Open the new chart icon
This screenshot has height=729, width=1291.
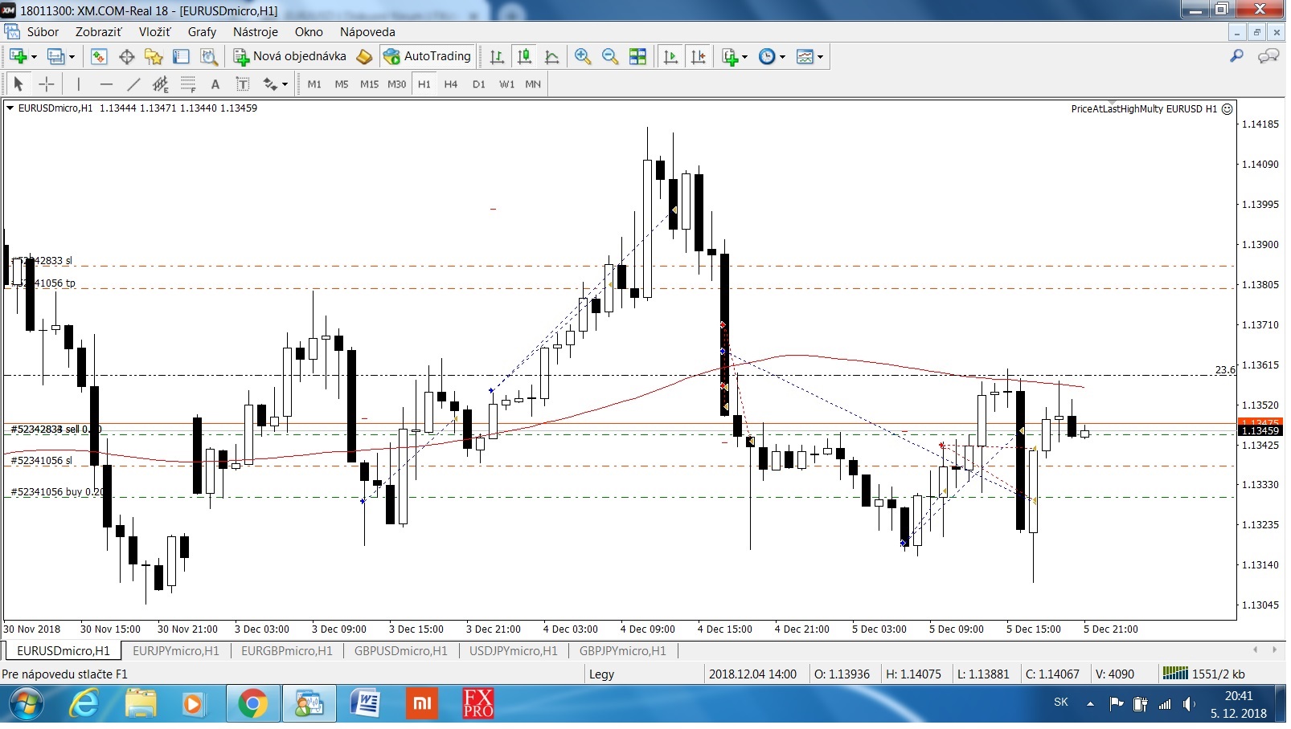pyautogui.click(x=18, y=56)
